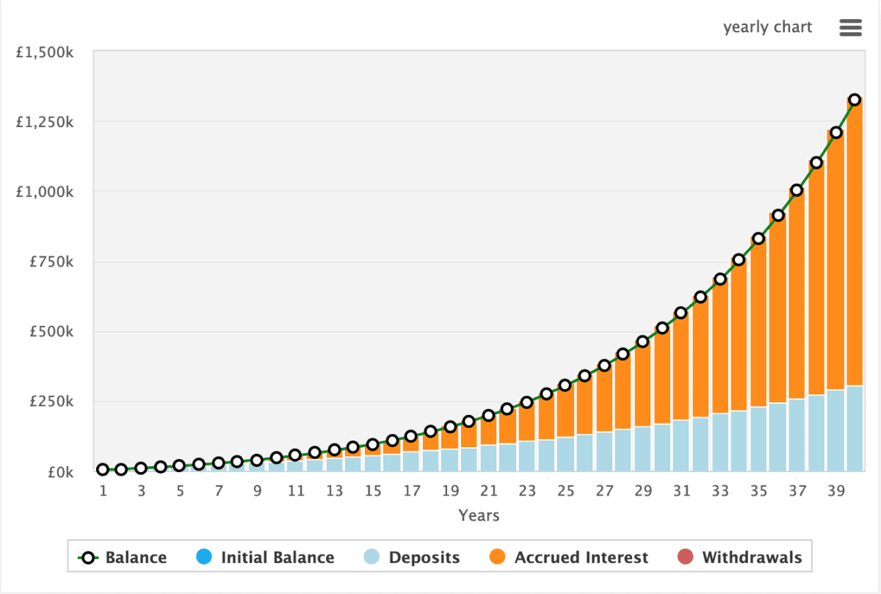Click the balance data point at year 30

tap(662, 327)
